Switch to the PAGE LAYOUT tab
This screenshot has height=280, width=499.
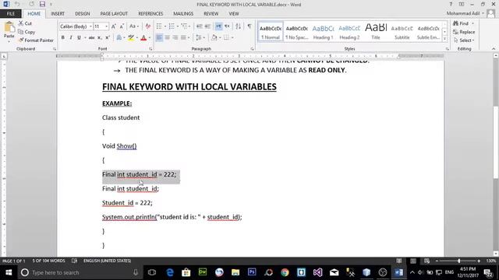pos(114,14)
